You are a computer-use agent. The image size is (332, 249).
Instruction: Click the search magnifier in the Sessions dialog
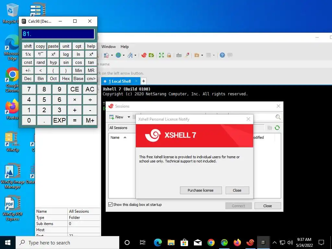click(278, 117)
